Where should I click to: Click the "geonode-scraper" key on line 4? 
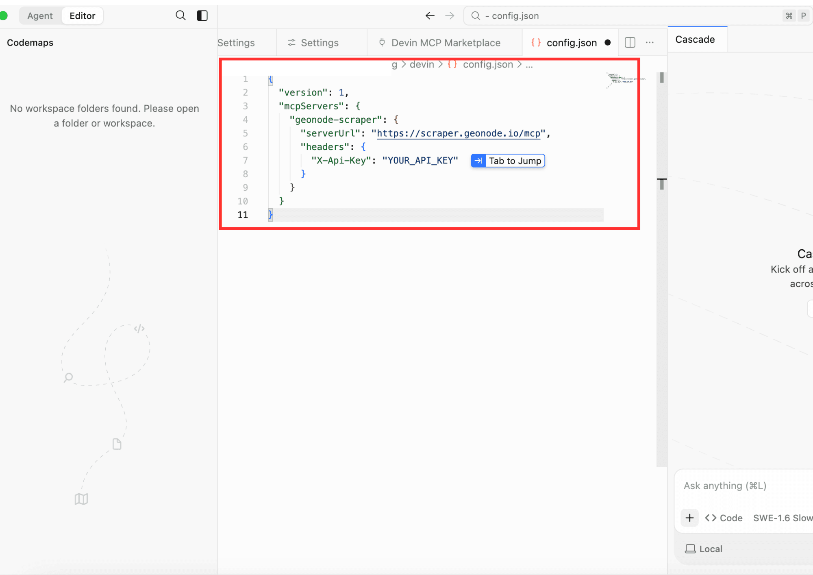[x=336, y=120]
